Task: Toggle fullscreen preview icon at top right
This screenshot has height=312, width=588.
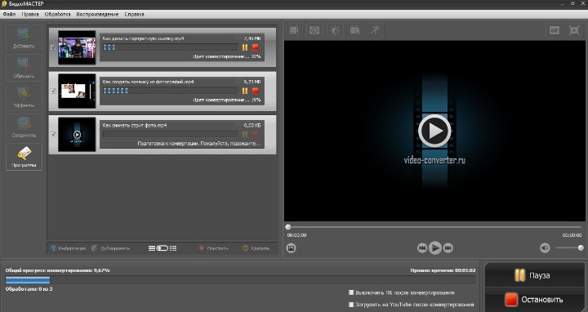Action: click(x=574, y=30)
